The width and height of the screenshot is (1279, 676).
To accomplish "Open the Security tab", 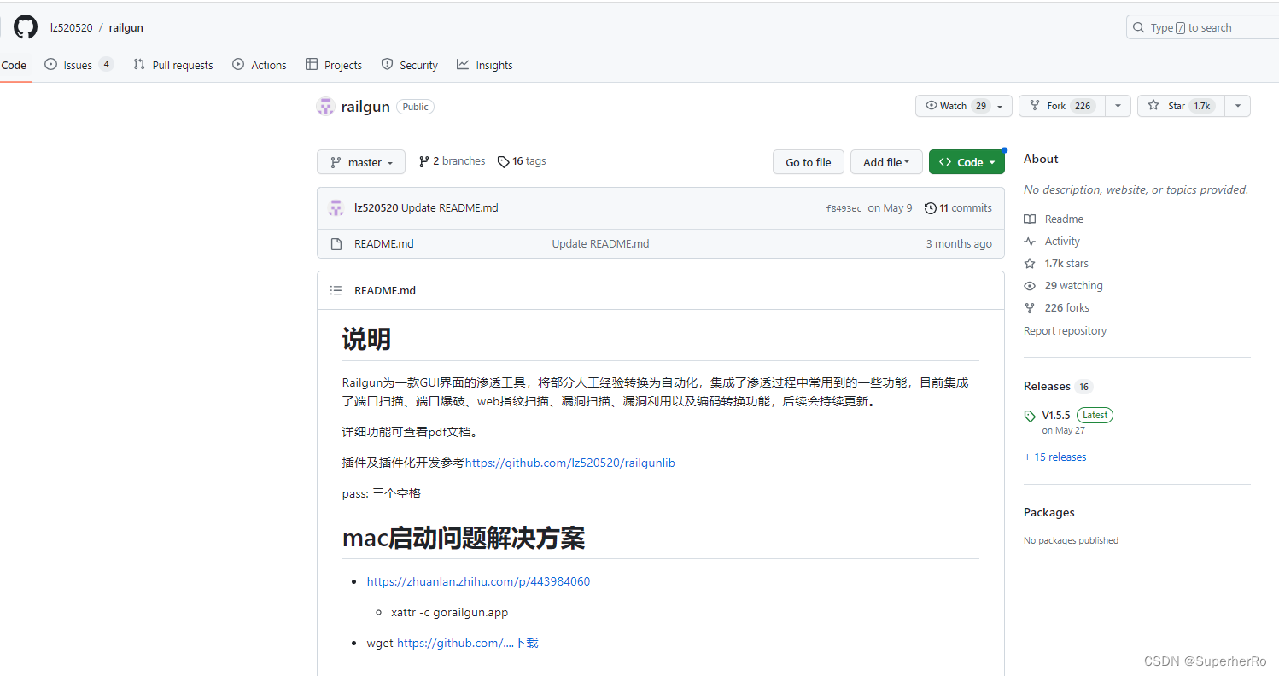I will click(x=409, y=65).
